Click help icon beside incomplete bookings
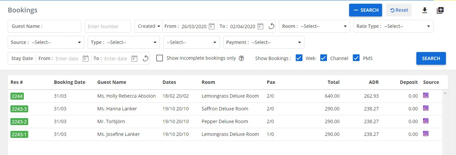This screenshot has width=456, height=155. [241, 58]
